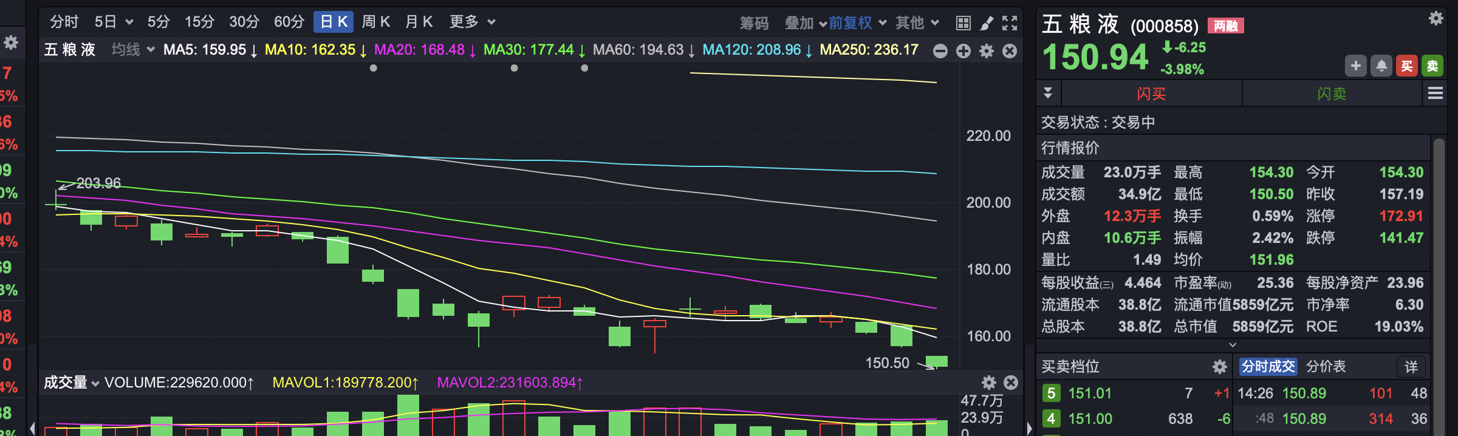
Task: Click the quote panel vertical scrollbar
Action: pos(1438,285)
